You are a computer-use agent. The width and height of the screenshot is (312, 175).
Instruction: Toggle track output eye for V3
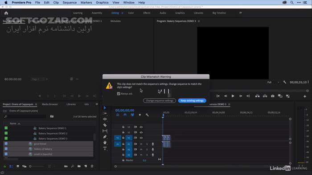click(x=141, y=127)
